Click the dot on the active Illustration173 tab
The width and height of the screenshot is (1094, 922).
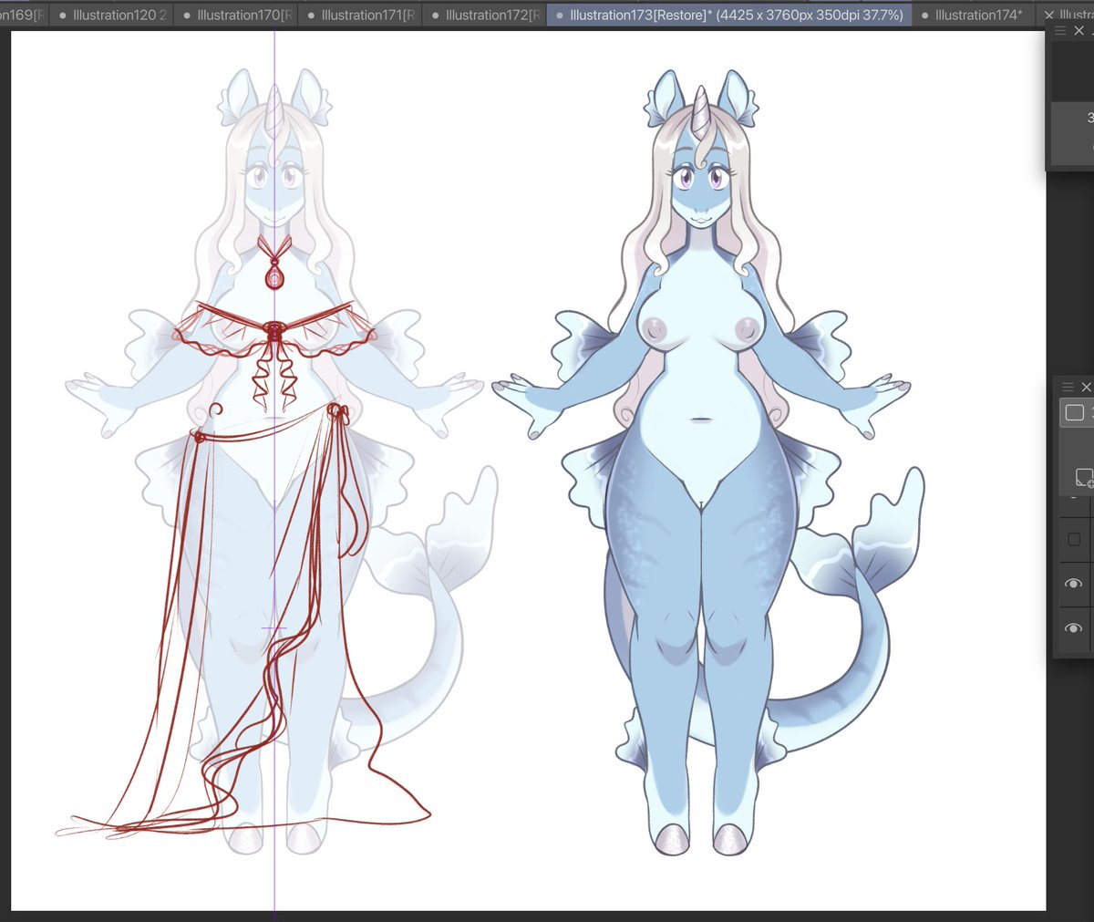click(559, 15)
